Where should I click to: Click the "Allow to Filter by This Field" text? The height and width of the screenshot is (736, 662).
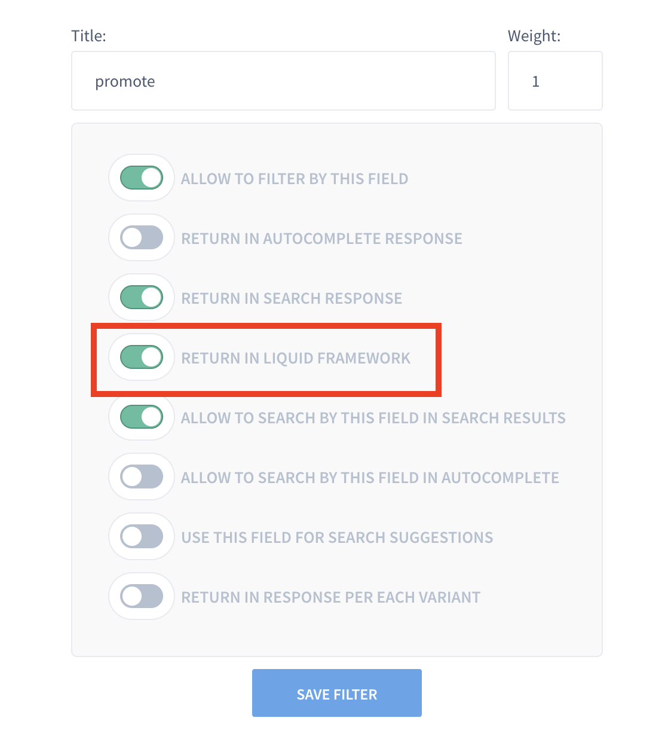pos(295,179)
